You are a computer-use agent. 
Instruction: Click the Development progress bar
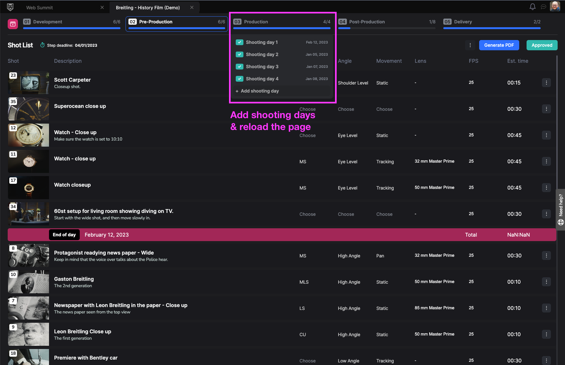(72, 28)
